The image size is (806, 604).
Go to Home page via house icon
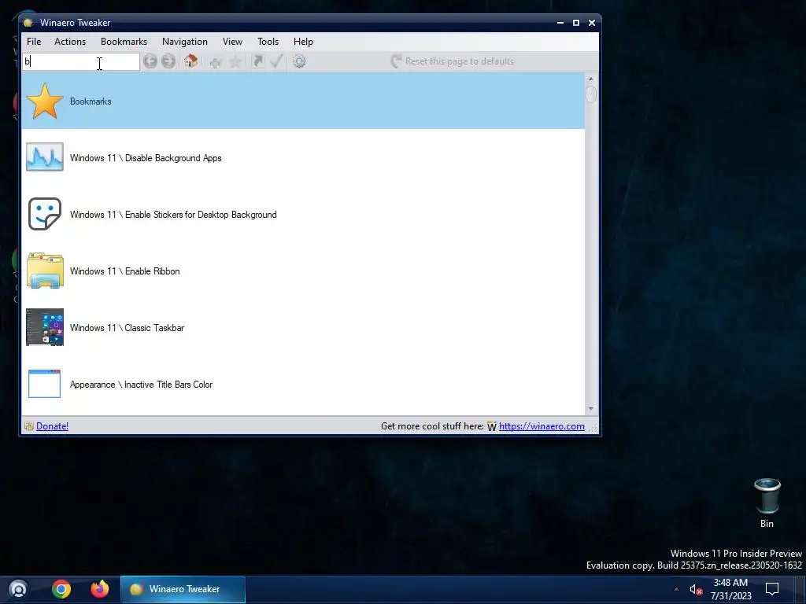coord(190,61)
